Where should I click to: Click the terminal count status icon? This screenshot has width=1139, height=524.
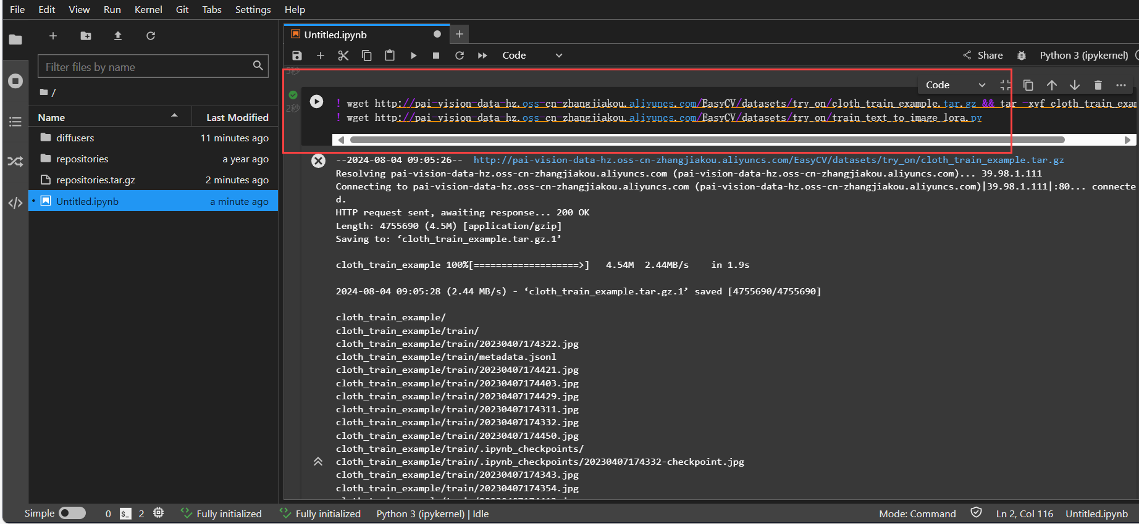pyautogui.click(x=125, y=514)
